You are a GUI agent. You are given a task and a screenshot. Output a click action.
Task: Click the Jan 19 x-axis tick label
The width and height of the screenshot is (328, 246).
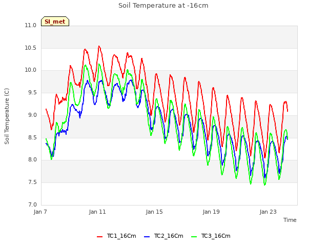(211, 212)
